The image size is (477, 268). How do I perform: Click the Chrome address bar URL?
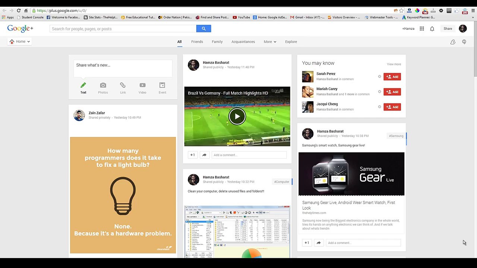pyautogui.click(x=61, y=10)
